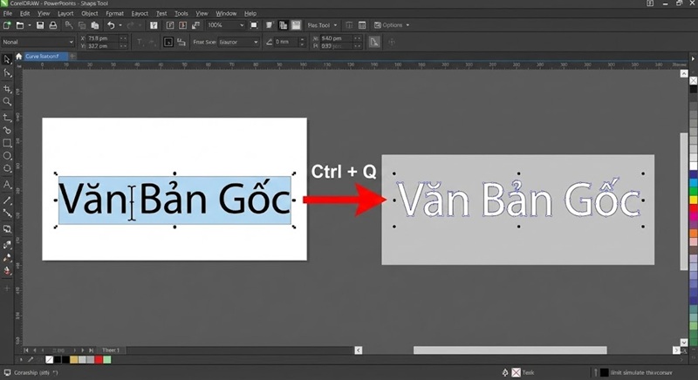Select the Drop Shadow effects tool
Image resolution: width=698 pixels, height=380 pixels.
tap(7, 229)
